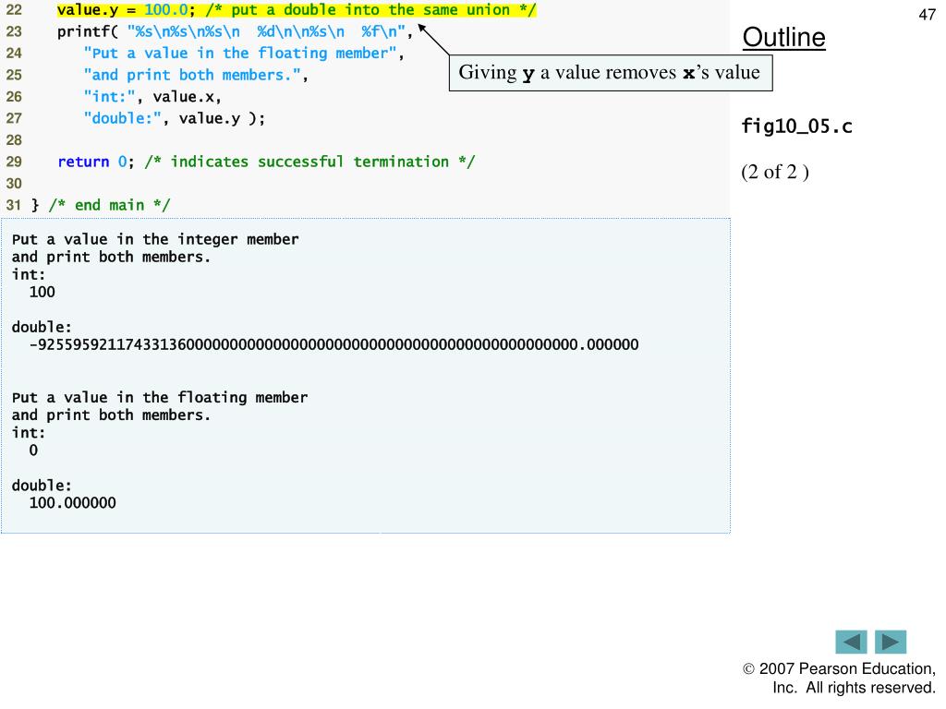Advance to next slide with forward arrow
946x709 pixels.
coord(891,642)
